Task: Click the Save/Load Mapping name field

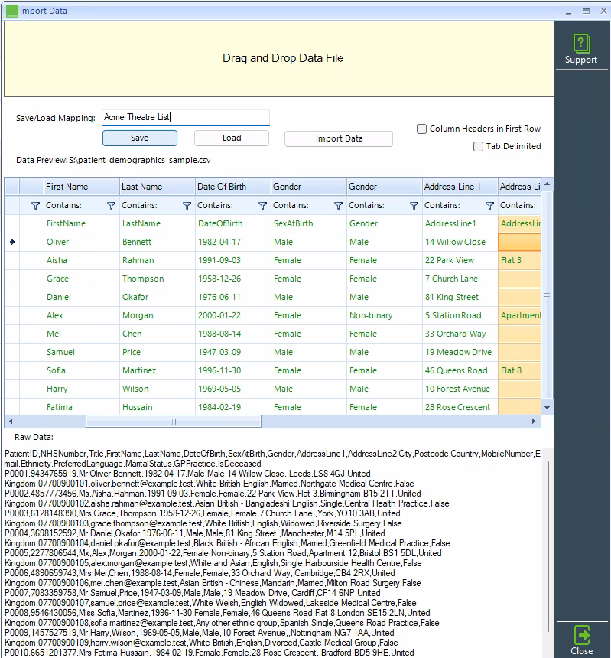Action: [186, 117]
